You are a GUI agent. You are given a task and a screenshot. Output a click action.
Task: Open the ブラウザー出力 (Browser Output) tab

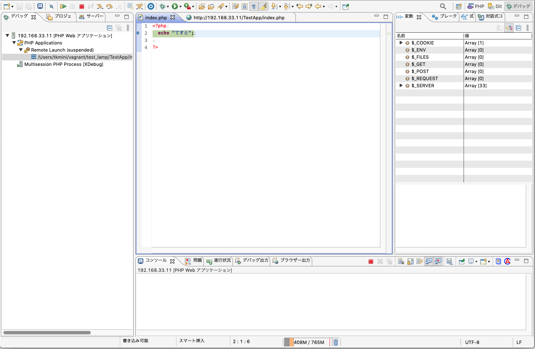[291, 260]
